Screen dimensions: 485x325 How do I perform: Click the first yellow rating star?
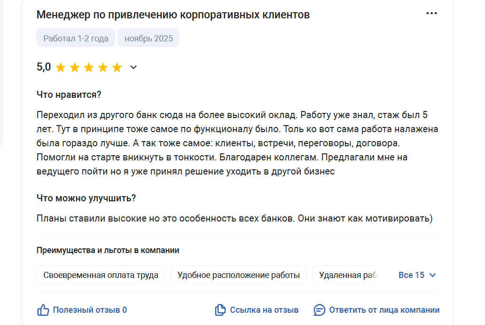point(60,67)
